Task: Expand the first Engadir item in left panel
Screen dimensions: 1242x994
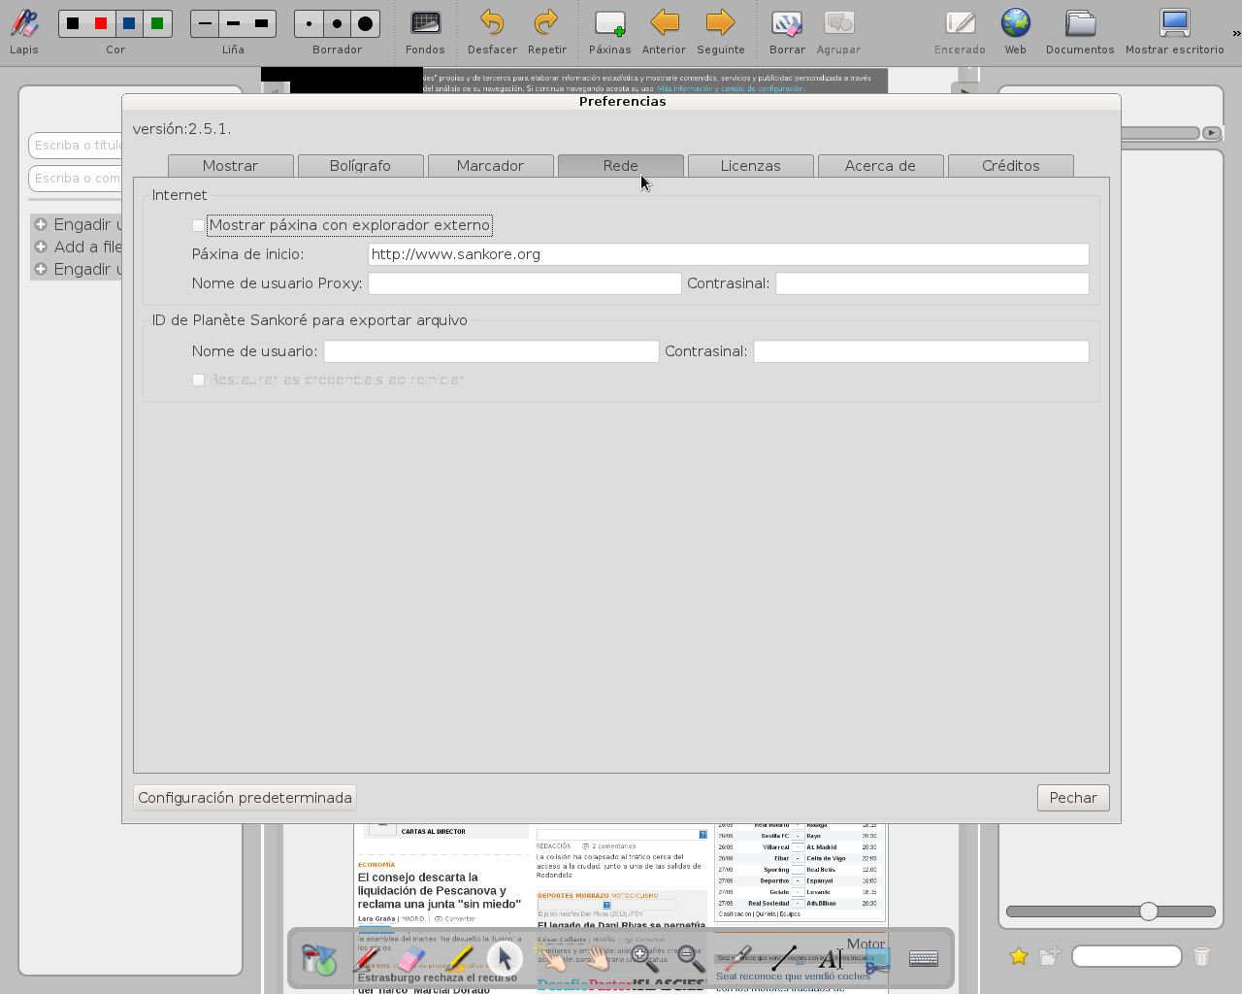Action: coord(41,224)
